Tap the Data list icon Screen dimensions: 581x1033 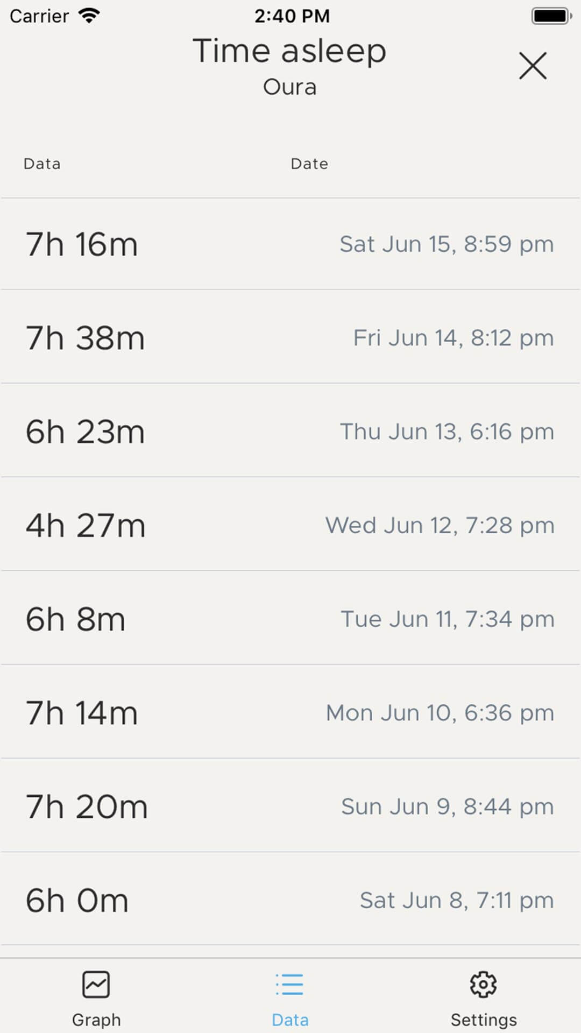click(289, 985)
